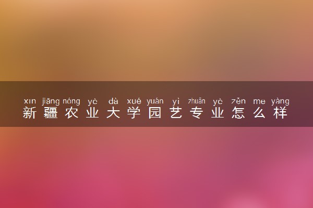313x208 pixels.
Task: Click the 业 character right after 农
Action: point(92,113)
